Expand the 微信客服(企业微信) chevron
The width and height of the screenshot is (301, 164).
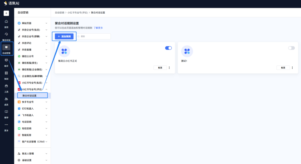pyautogui.click(x=46, y=70)
